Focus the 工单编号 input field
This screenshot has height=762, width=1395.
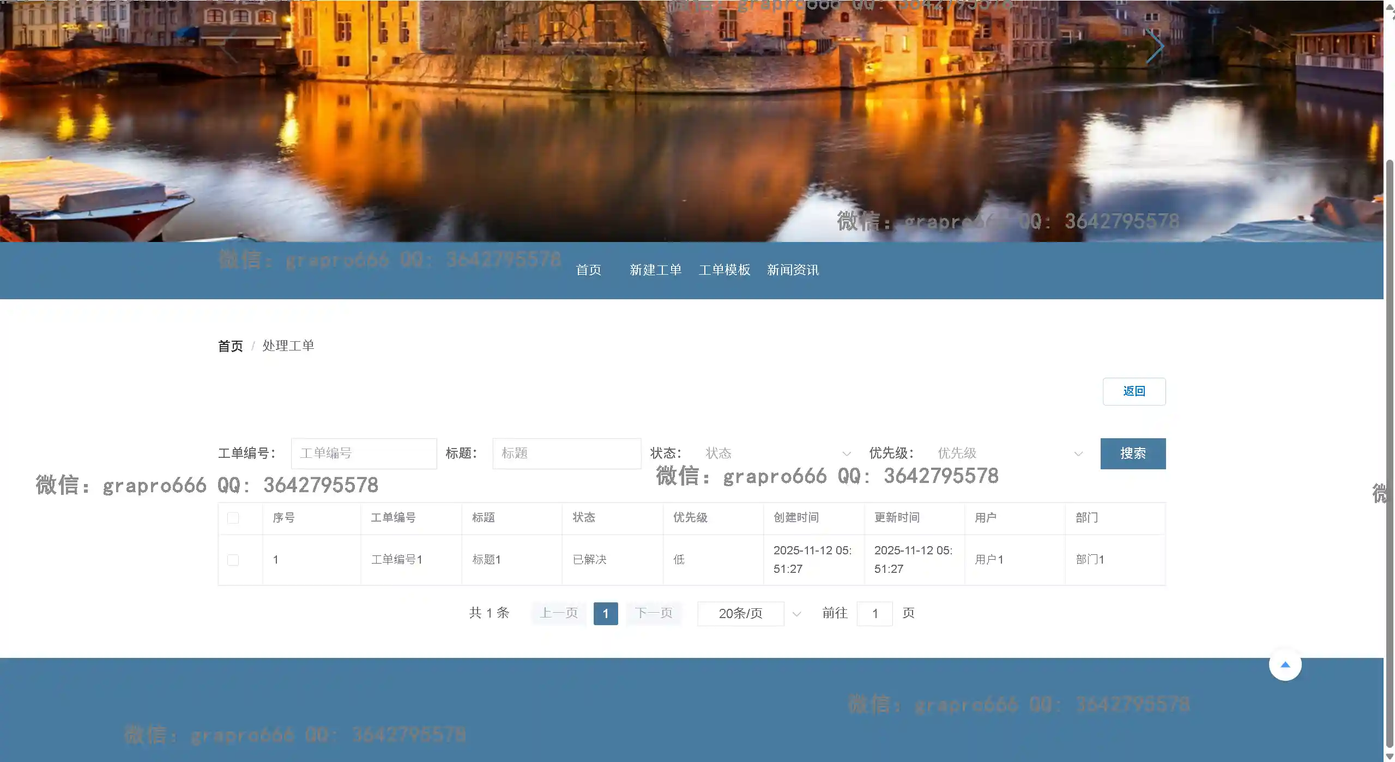(364, 453)
